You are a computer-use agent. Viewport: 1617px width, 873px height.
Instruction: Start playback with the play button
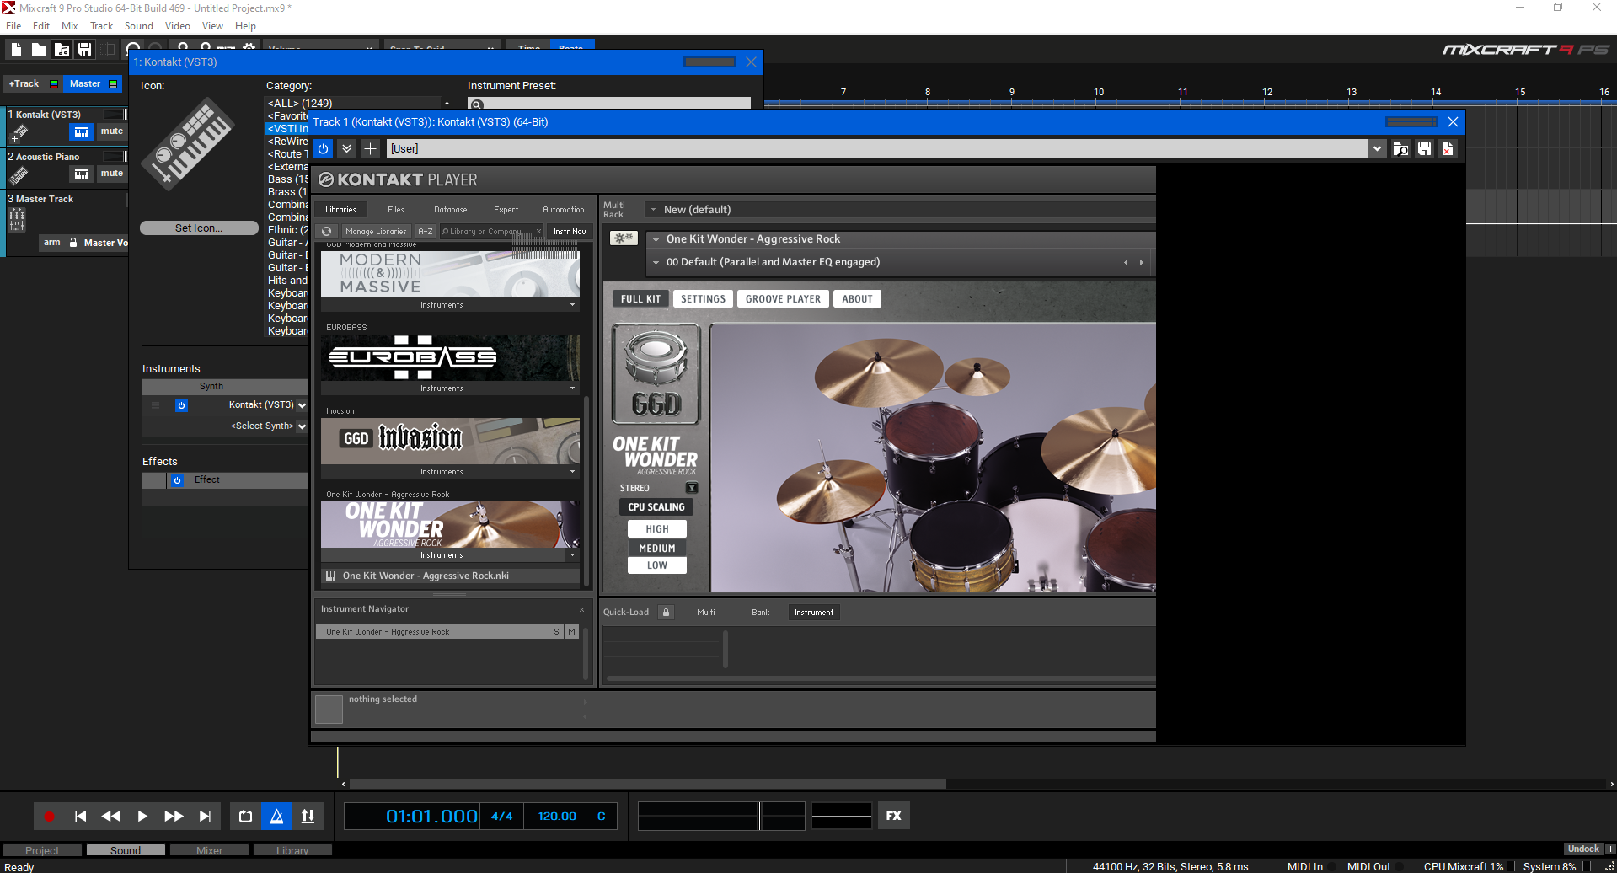coord(142,816)
